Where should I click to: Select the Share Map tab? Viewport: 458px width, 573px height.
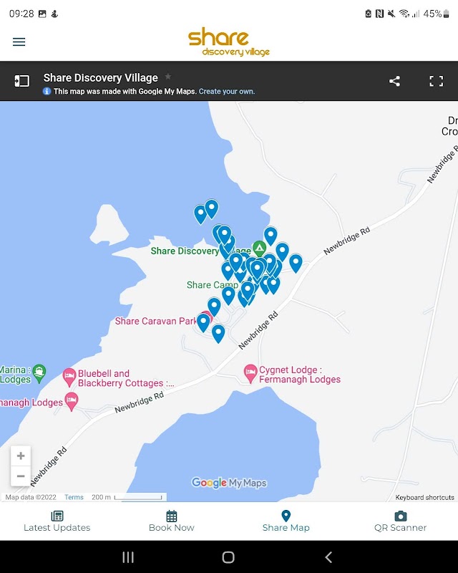286,521
